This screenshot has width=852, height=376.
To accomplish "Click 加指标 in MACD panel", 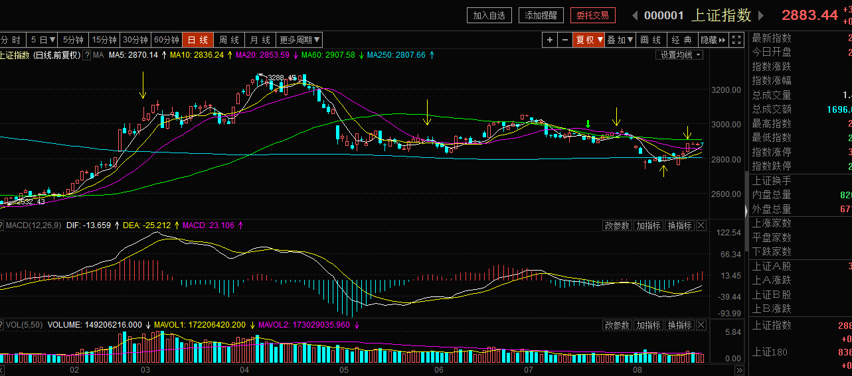I will pyautogui.click(x=648, y=225).
